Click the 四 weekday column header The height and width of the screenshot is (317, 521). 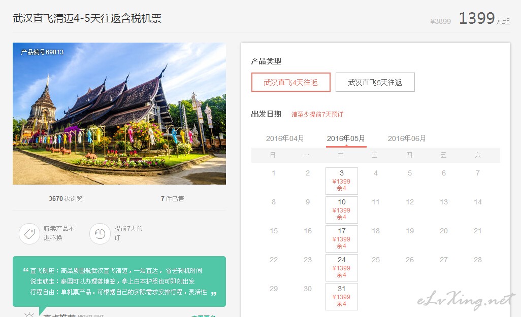point(409,155)
